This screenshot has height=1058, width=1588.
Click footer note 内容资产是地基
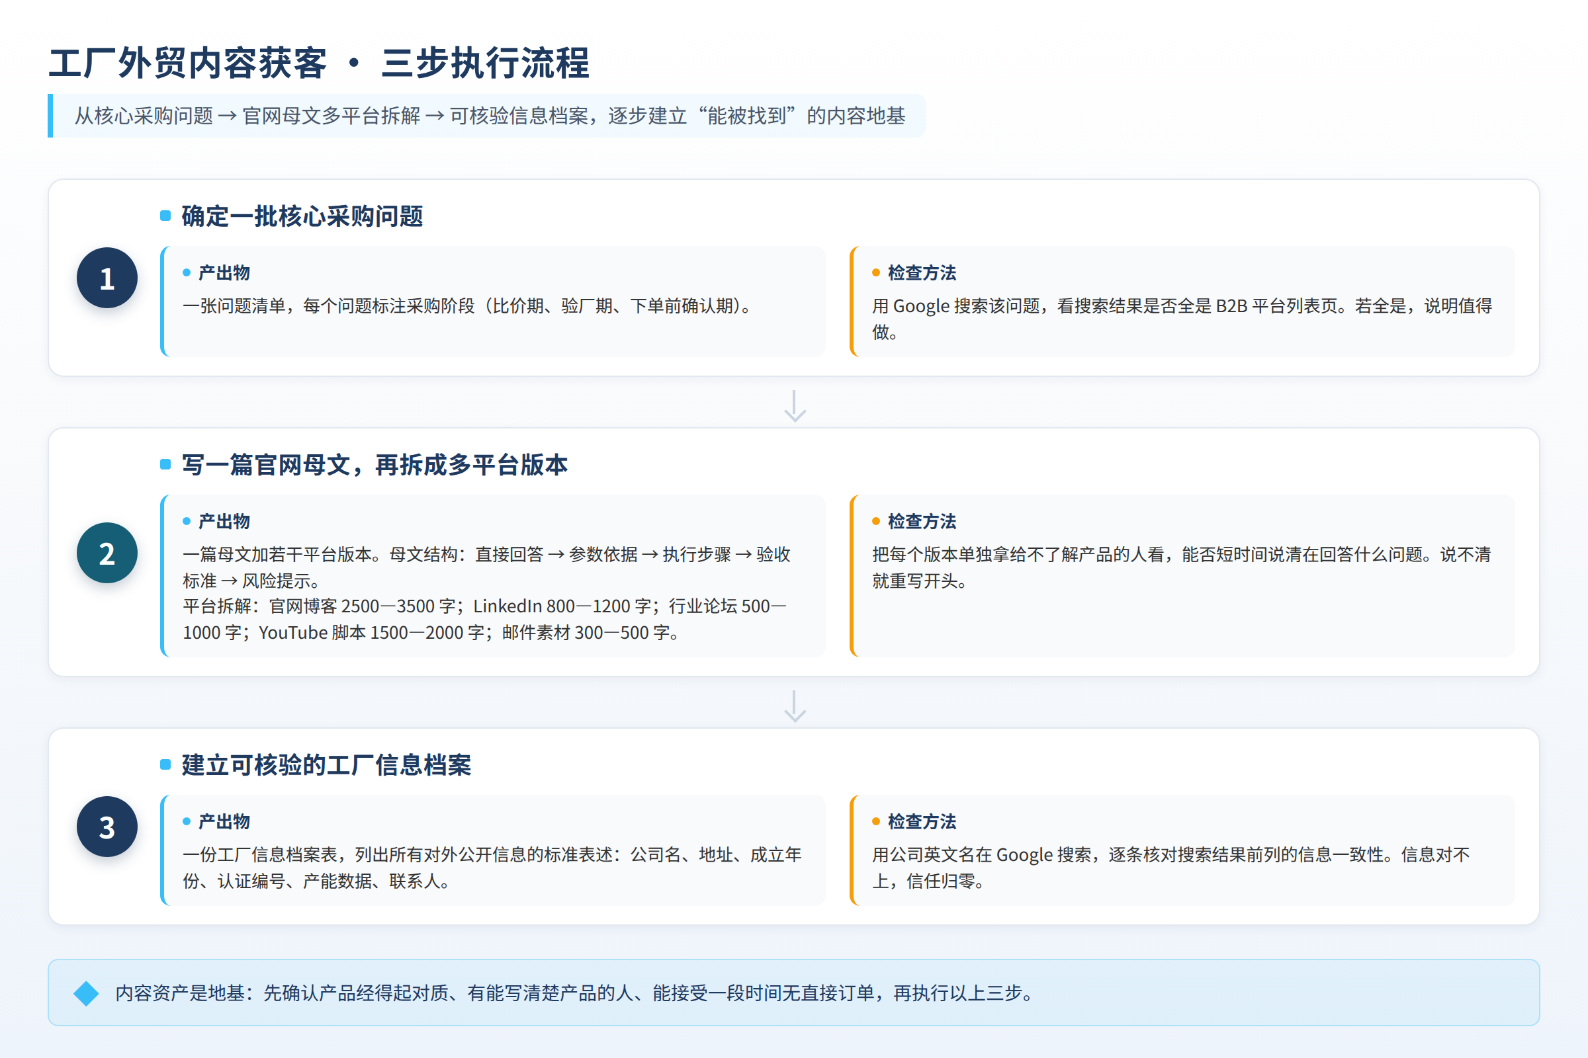coord(574,993)
